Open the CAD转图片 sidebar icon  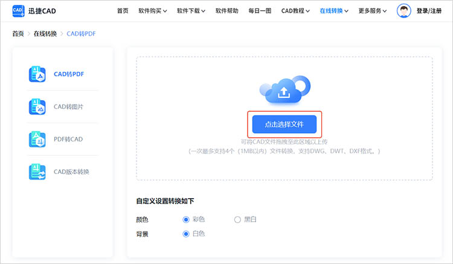pyautogui.click(x=37, y=106)
